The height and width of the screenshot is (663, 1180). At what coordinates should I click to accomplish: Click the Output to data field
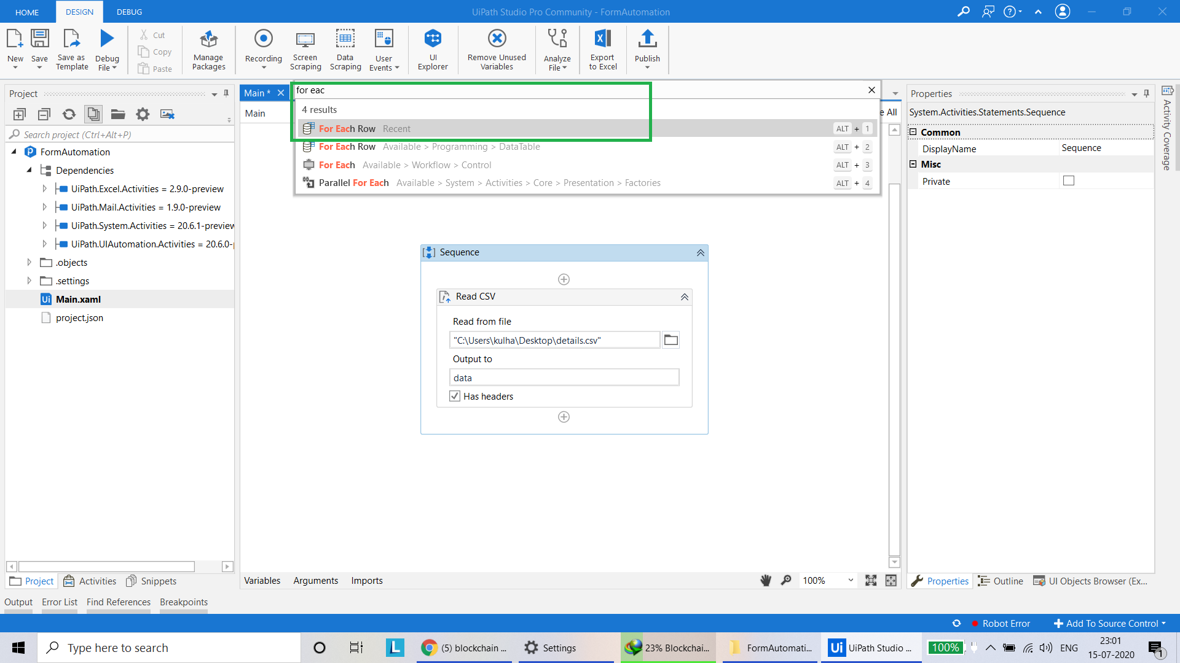click(x=564, y=378)
